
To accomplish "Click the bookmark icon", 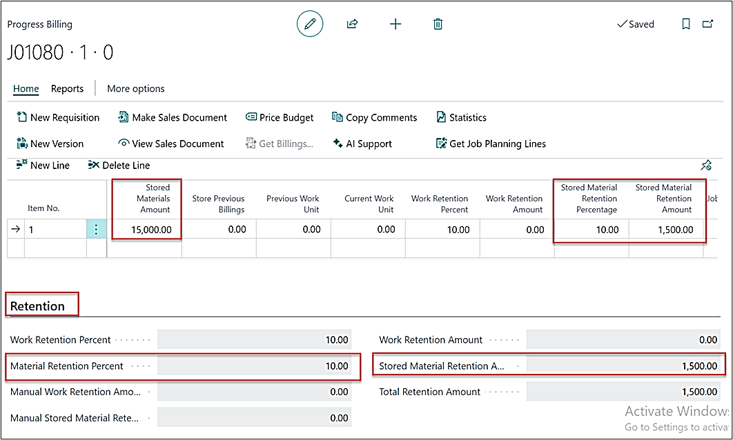I will (x=685, y=24).
